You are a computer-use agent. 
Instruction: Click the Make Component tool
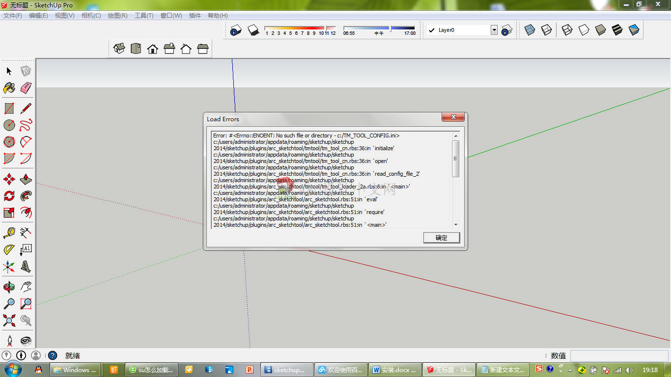[x=26, y=71]
